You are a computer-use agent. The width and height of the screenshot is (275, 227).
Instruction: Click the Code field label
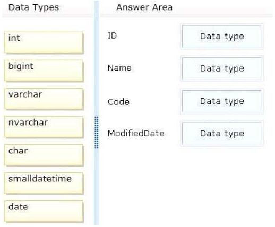[x=118, y=102]
